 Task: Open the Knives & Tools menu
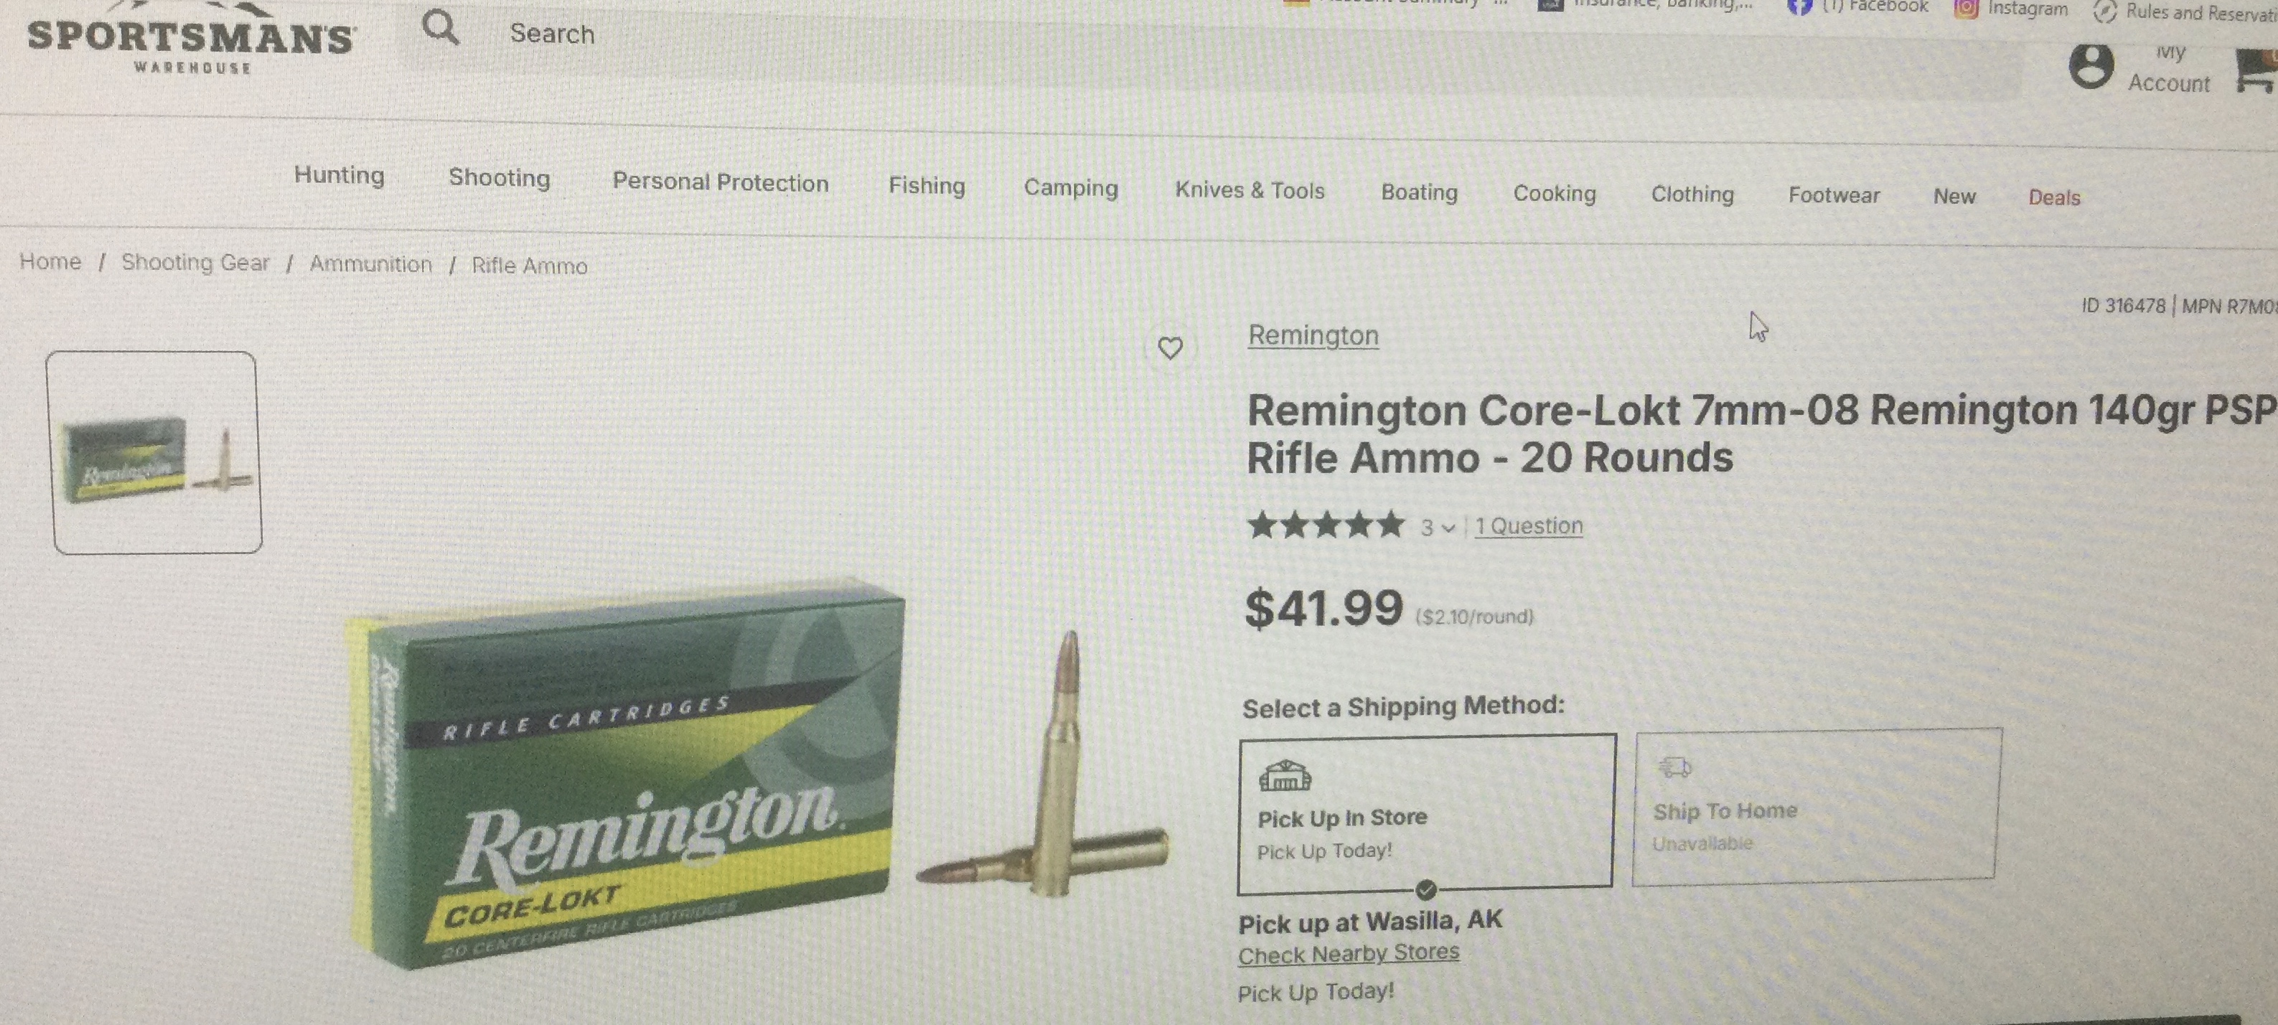1250,190
